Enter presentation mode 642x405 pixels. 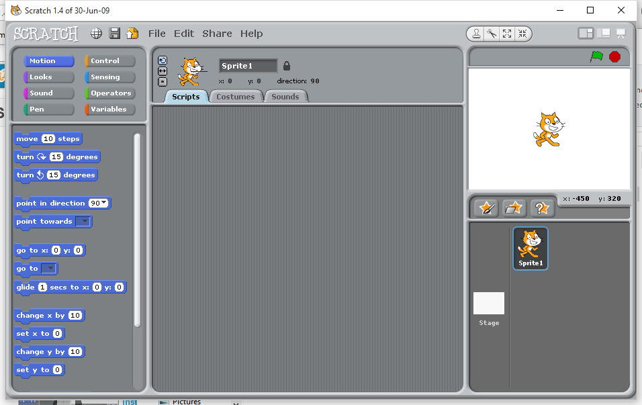pos(621,34)
